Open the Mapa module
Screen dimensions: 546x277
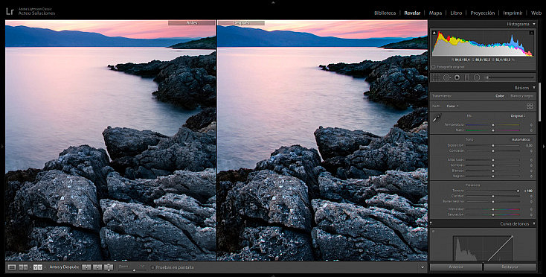[x=435, y=13]
